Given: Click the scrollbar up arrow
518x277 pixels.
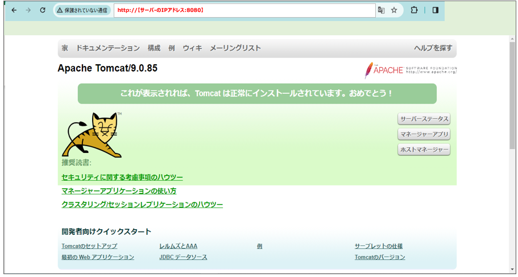Looking at the screenshot, I should [512, 38].
